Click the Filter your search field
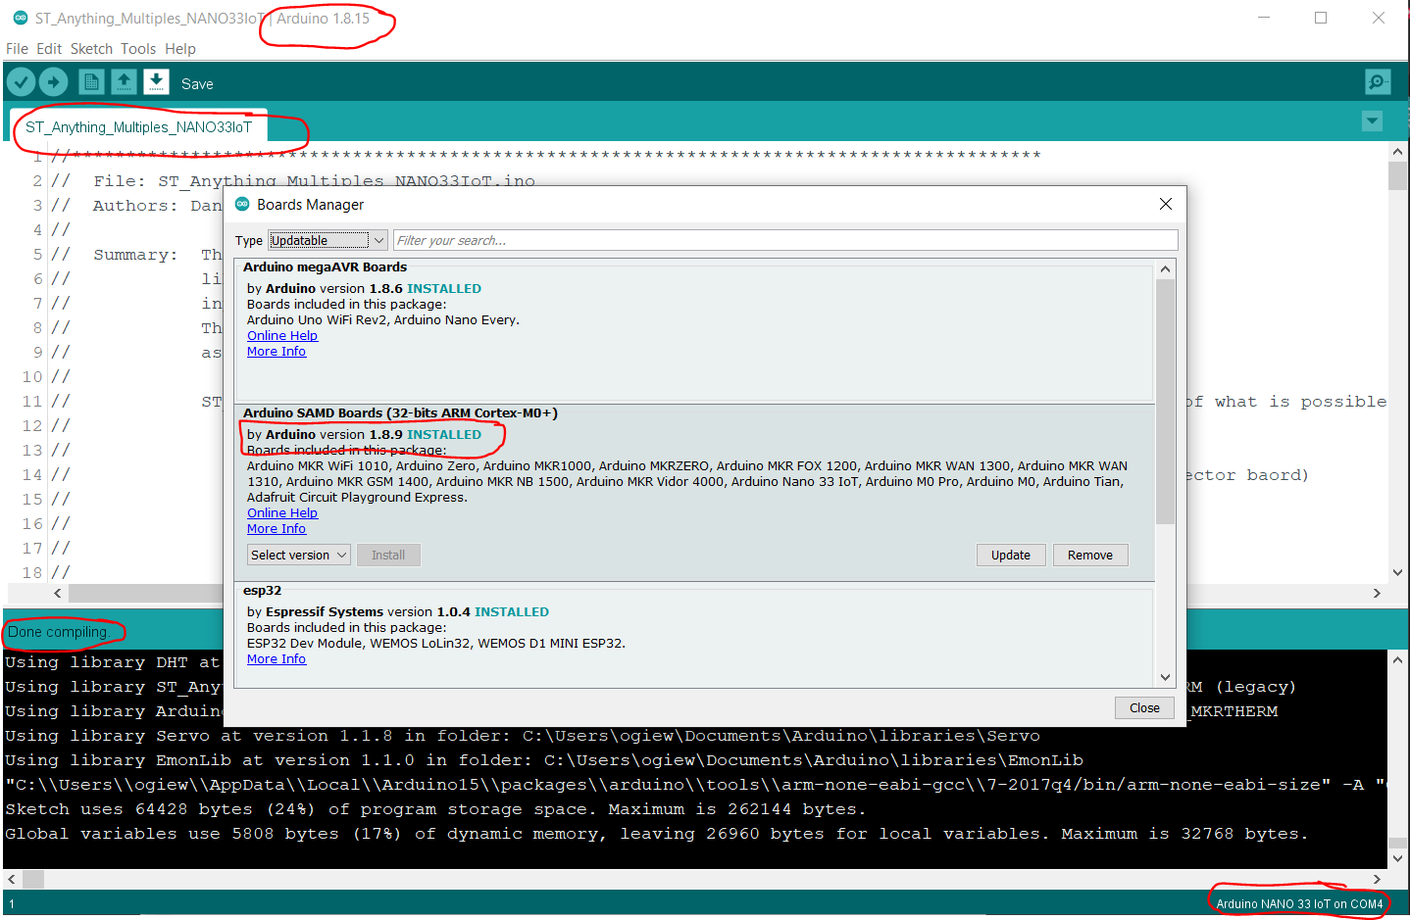The height and width of the screenshot is (920, 1410). point(785,240)
